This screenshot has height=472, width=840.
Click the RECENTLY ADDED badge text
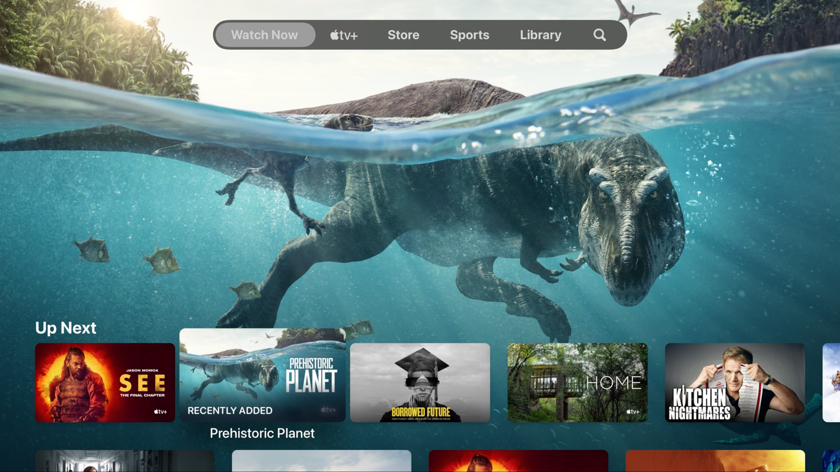click(230, 410)
